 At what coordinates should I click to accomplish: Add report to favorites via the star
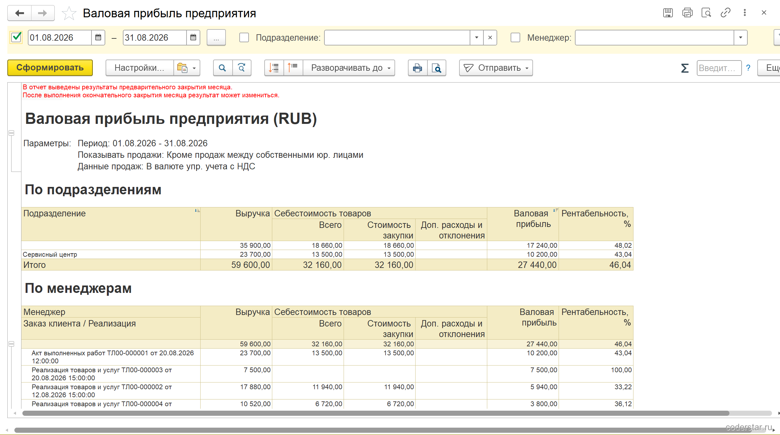click(69, 13)
